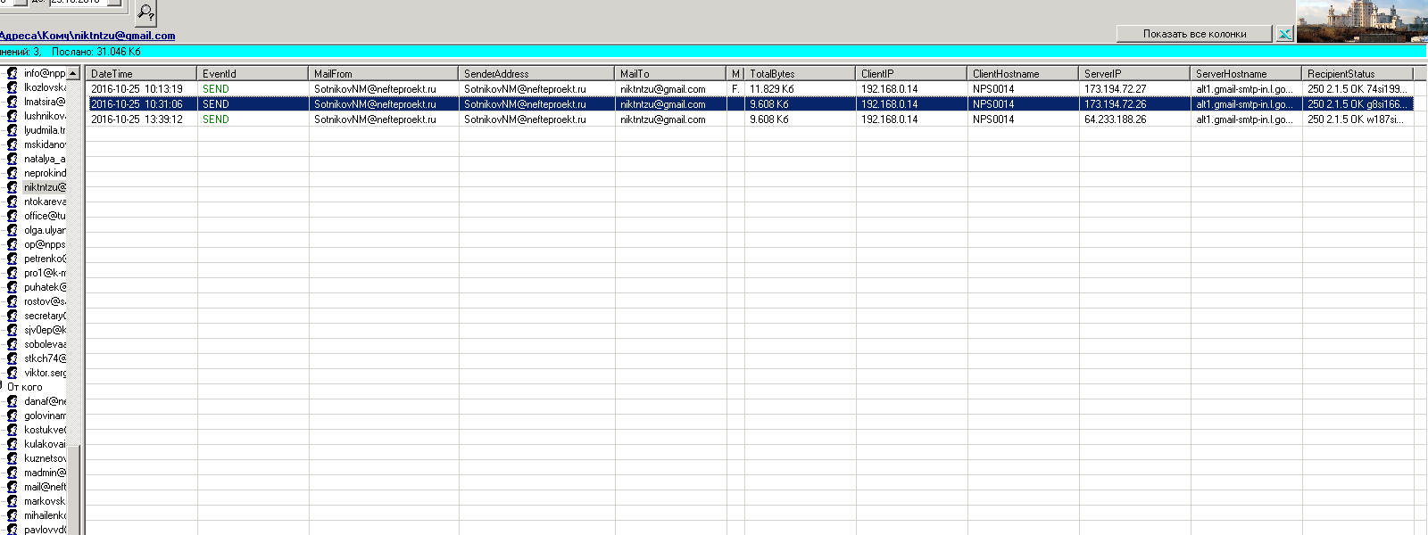
Task: Click the 11.829 Кб TotalBytes cell
Action: click(x=800, y=89)
